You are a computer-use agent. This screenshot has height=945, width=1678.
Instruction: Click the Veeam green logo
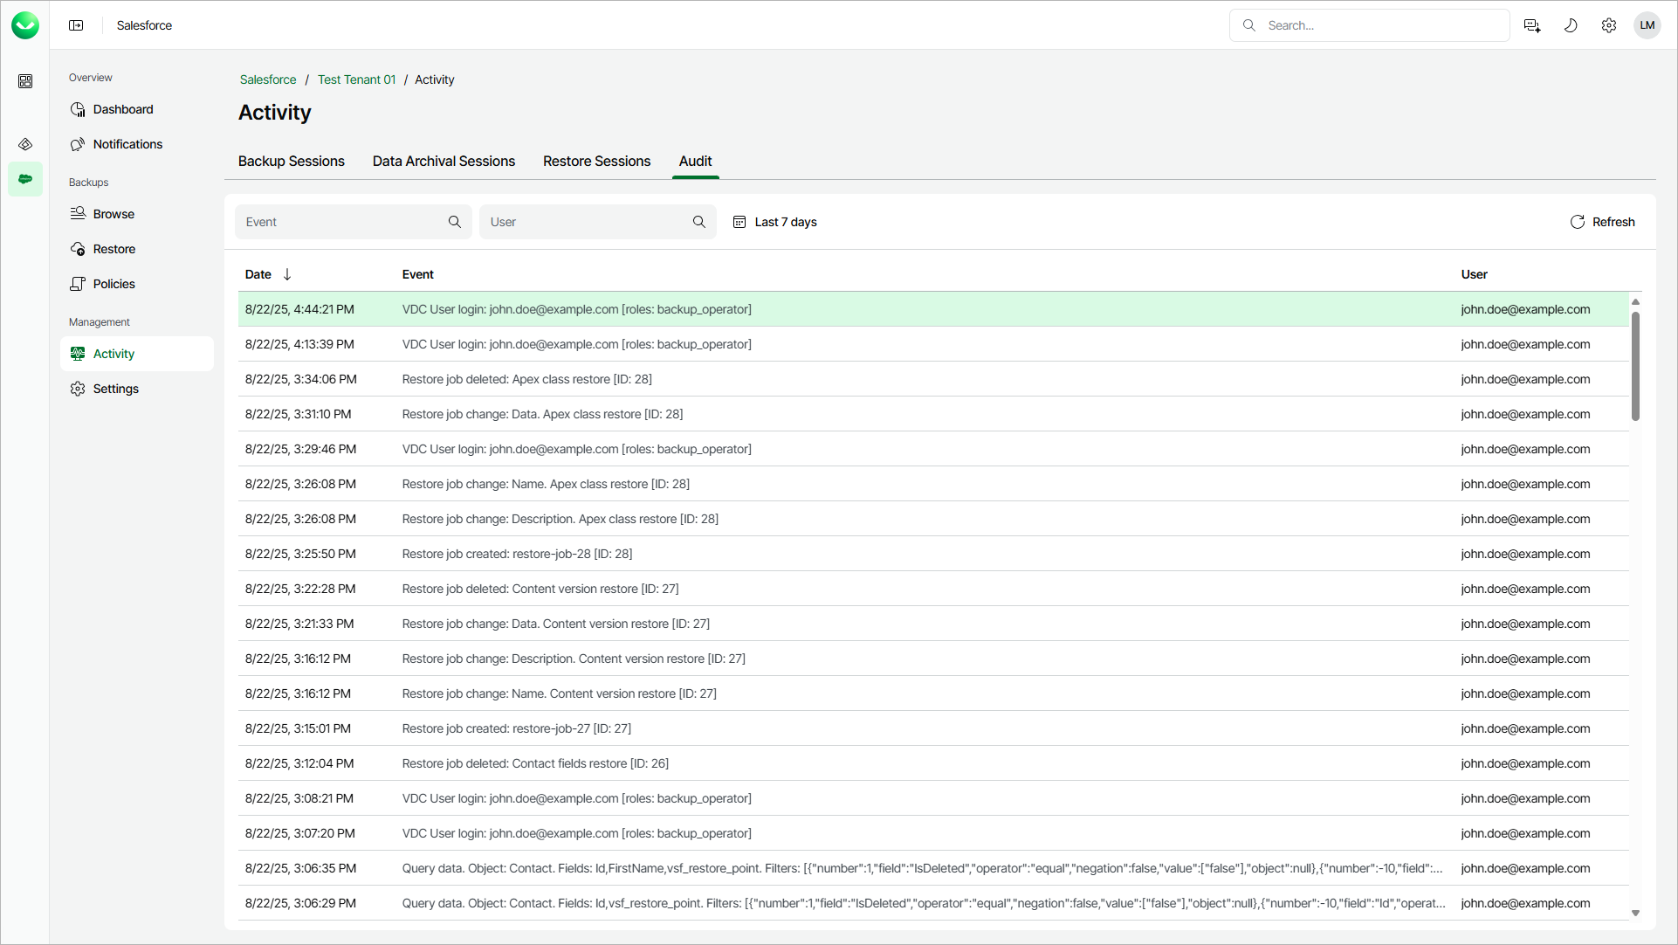point(25,25)
